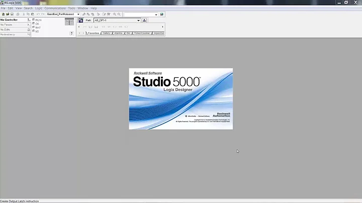The image size is (362, 203).
Task: Create a new project with the New icon
Action: pyautogui.click(x=3, y=14)
